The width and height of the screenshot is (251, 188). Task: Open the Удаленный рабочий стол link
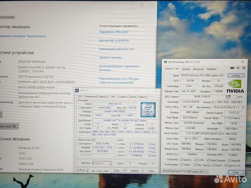[117, 49]
